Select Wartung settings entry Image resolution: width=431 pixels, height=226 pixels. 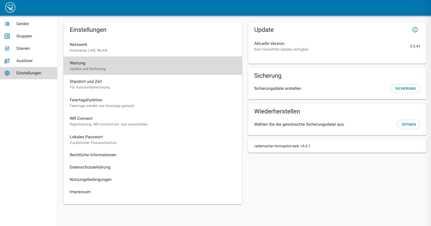click(x=153, y=66)
